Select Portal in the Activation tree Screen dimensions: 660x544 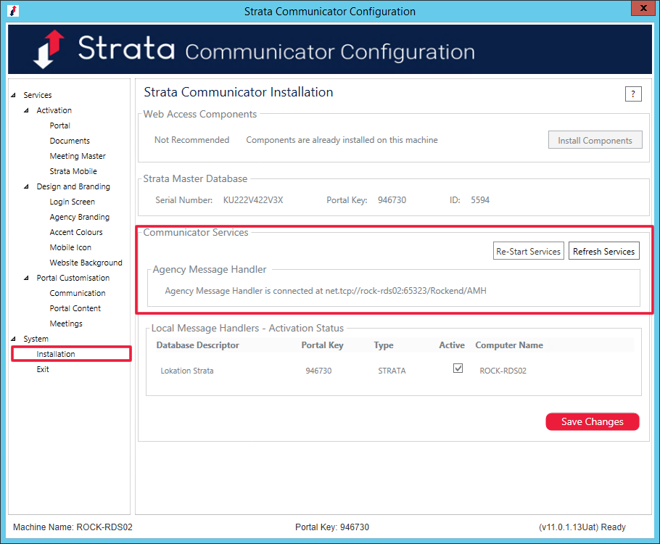[x=59, y=125]
